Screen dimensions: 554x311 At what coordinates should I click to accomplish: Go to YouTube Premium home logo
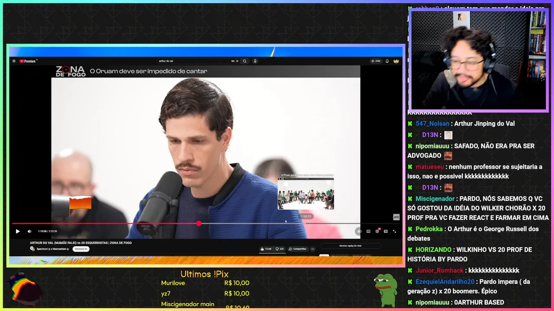[28, 61]
